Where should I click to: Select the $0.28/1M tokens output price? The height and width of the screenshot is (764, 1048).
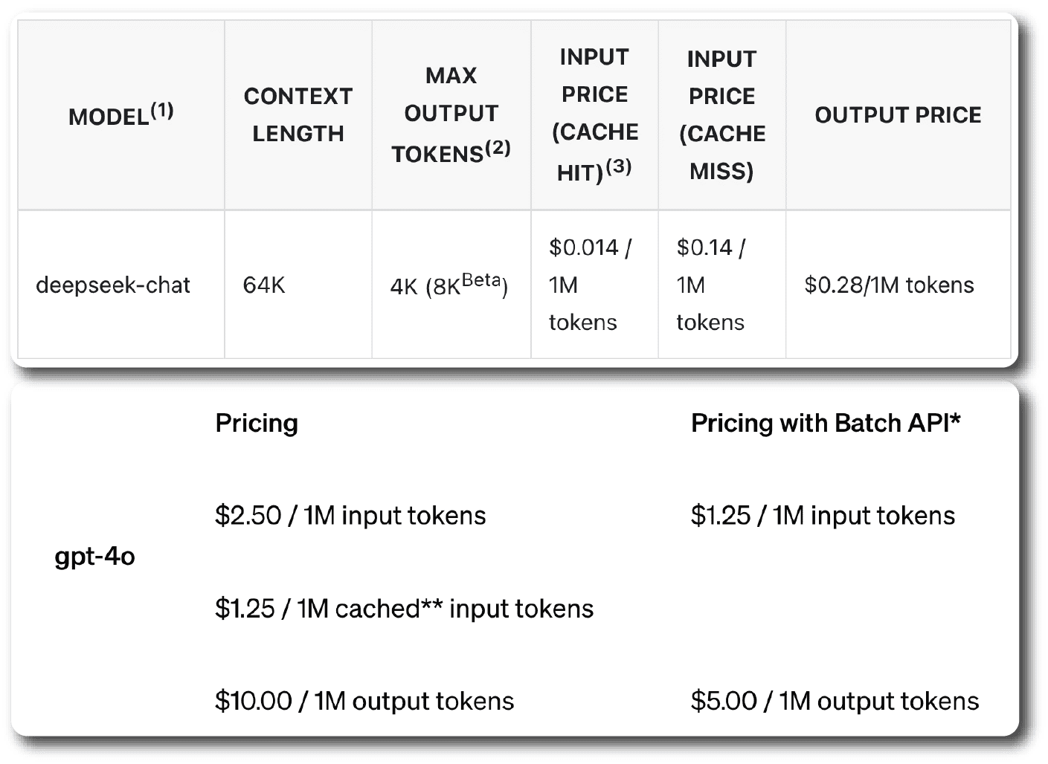tap(889, 285)
